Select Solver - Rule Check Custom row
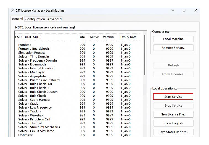The width and height of the screenshot is (209, 145). point(74,92)
